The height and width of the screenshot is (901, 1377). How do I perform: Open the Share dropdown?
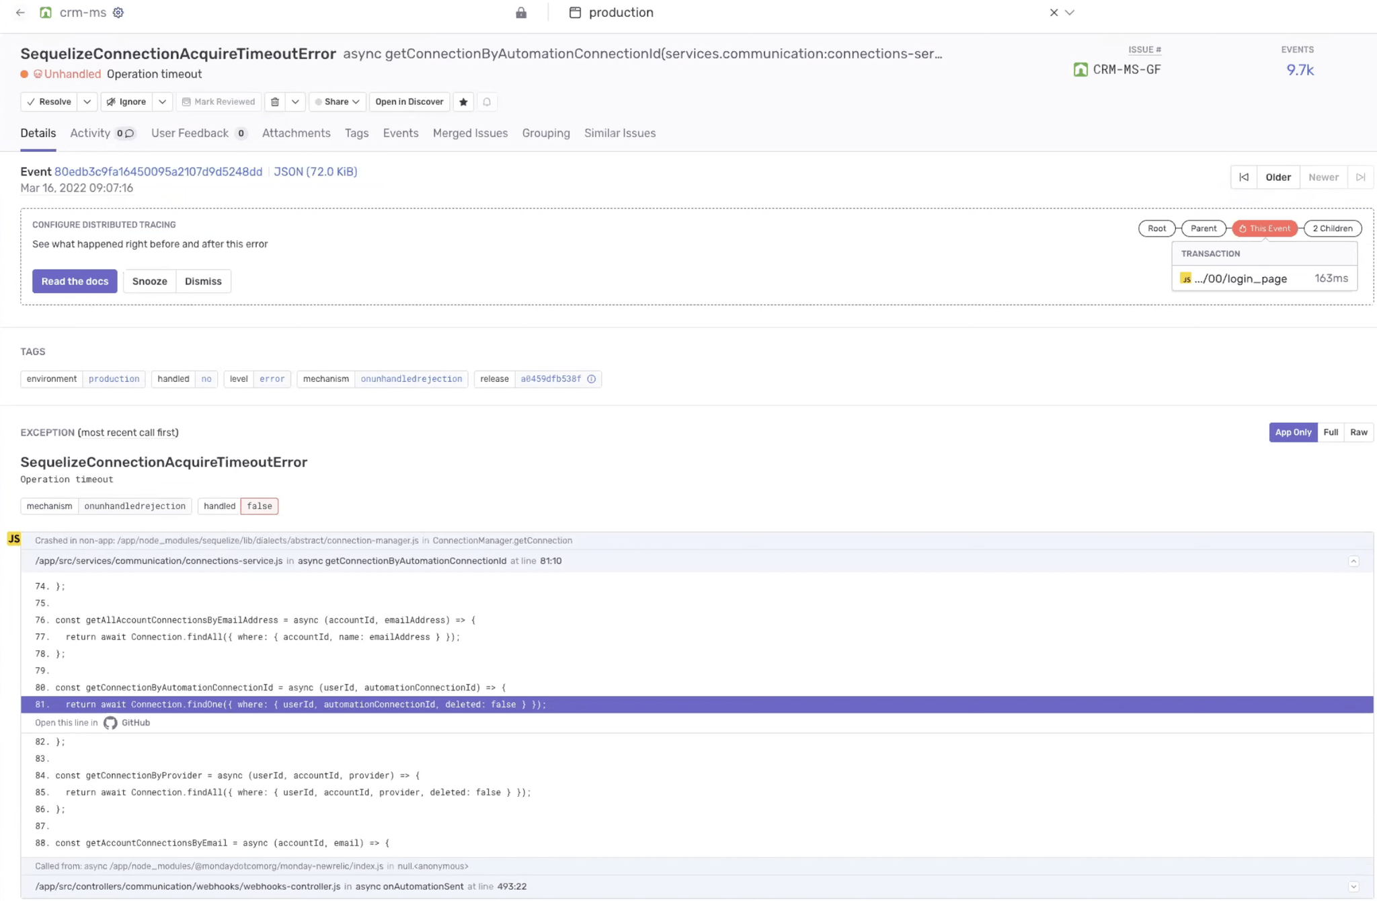tap(337, 102)
